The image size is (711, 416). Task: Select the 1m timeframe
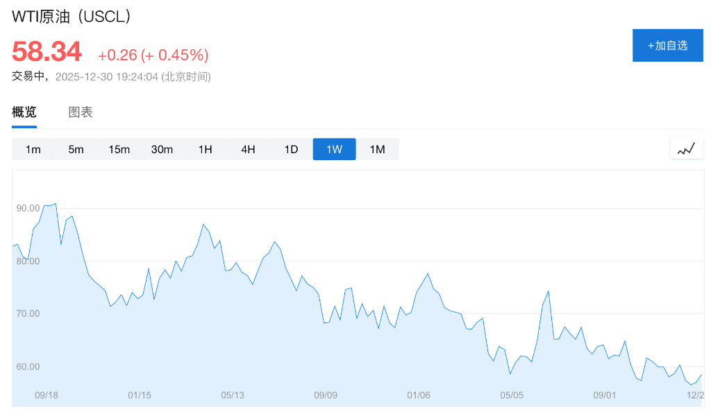click(x=33, y=149)
